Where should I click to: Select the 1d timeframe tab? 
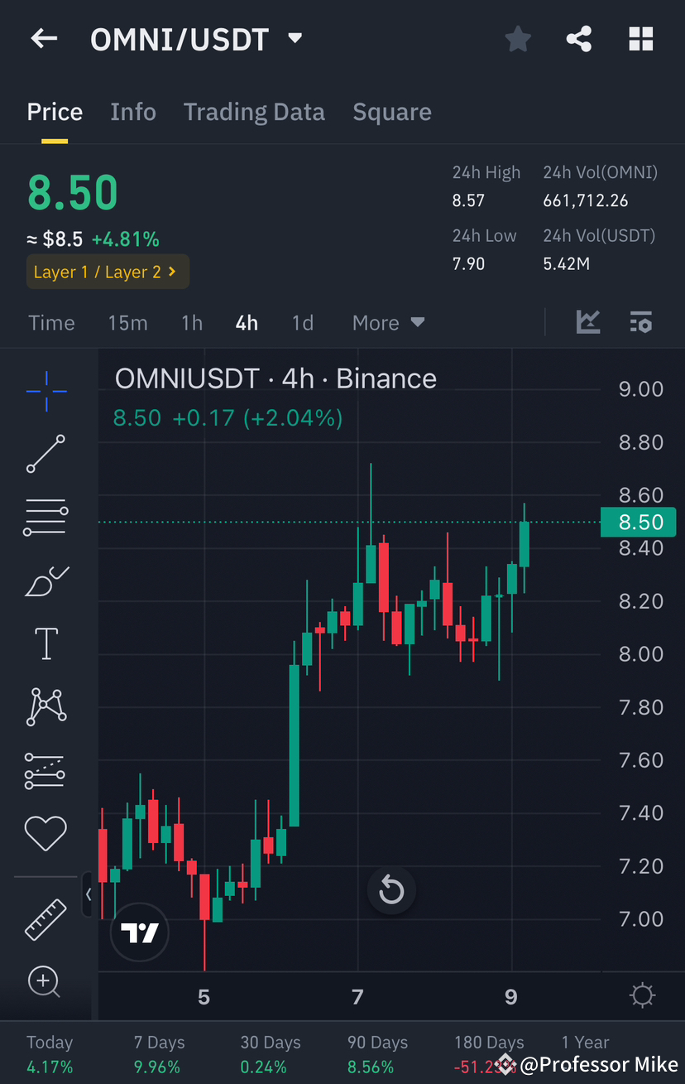point(302,322)
